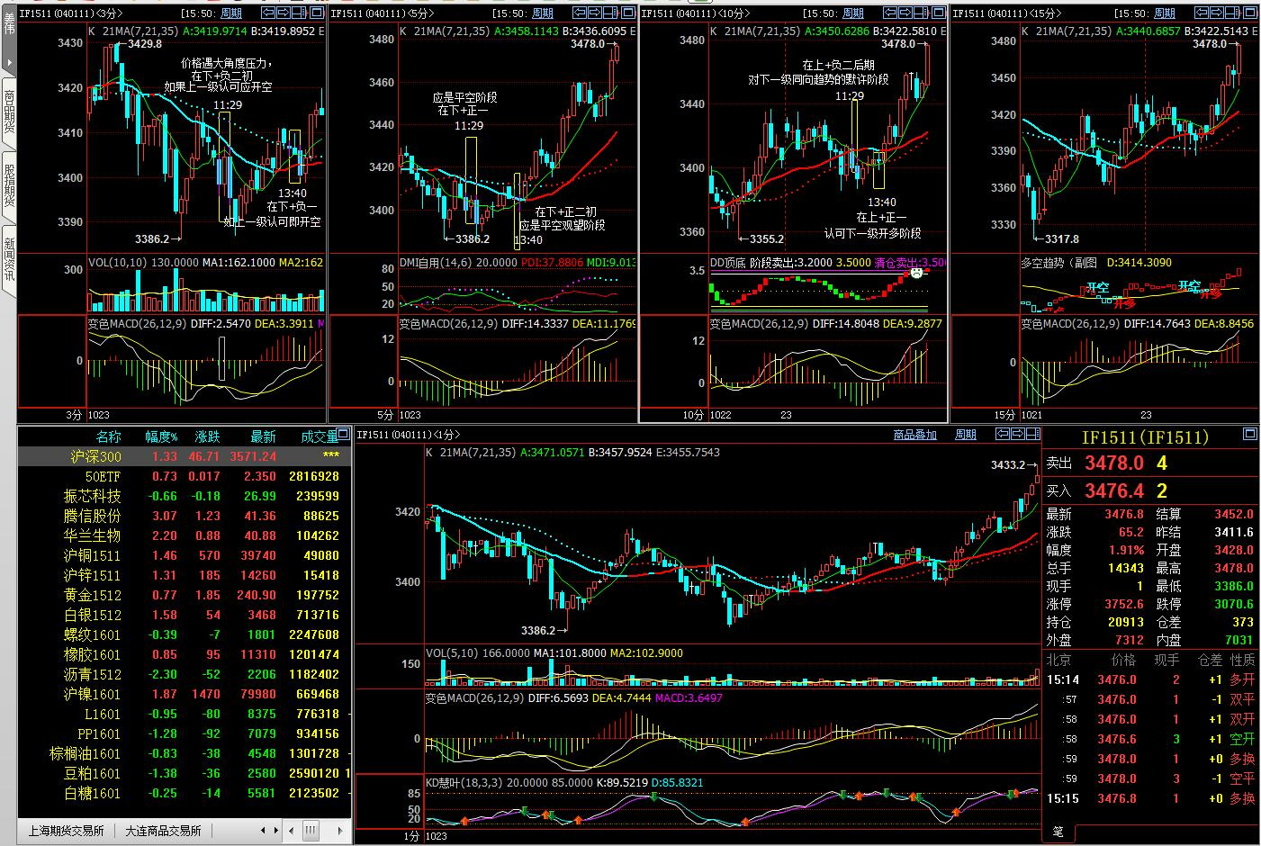The width and height of the screenshot is (1261, 846).
Task: Click 商品叠加 overlay link
Action: (x=915, y=435)
